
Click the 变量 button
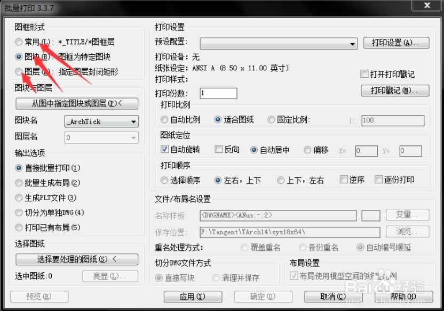click(408, 215)
